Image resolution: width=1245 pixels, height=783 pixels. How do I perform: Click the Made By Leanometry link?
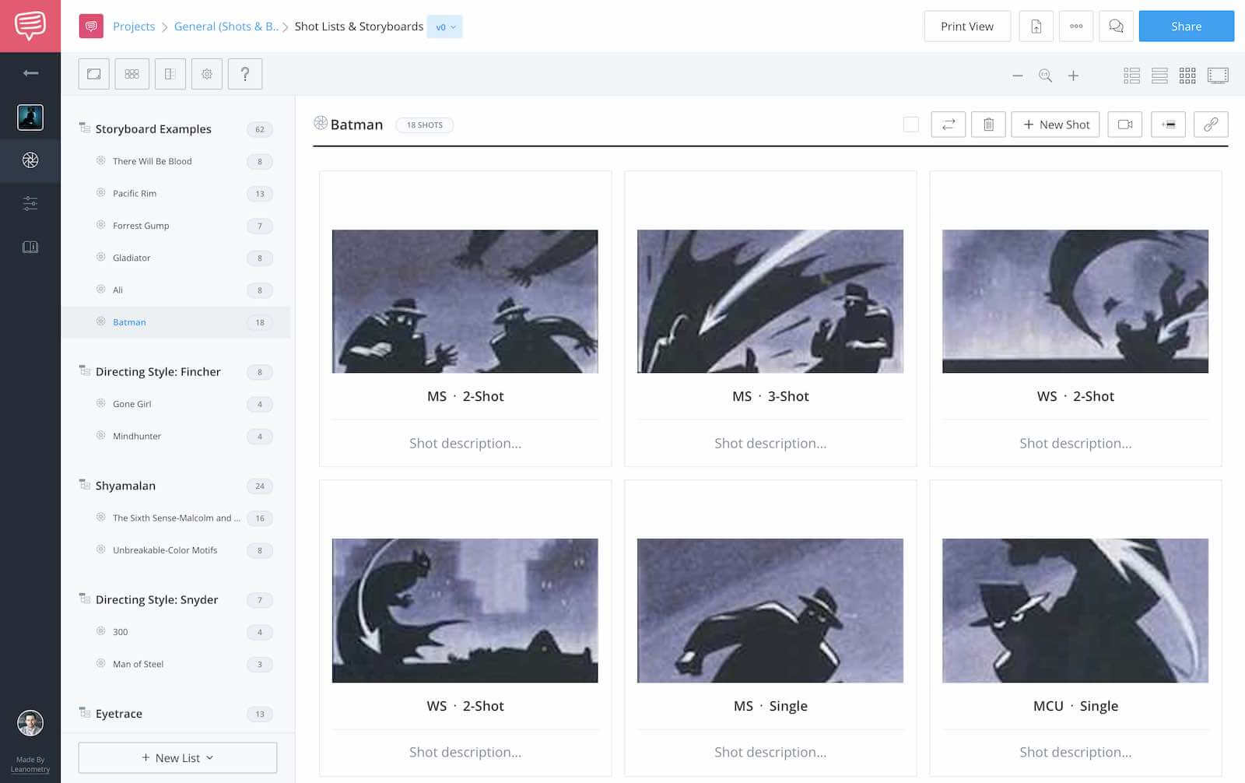point(30,764)
